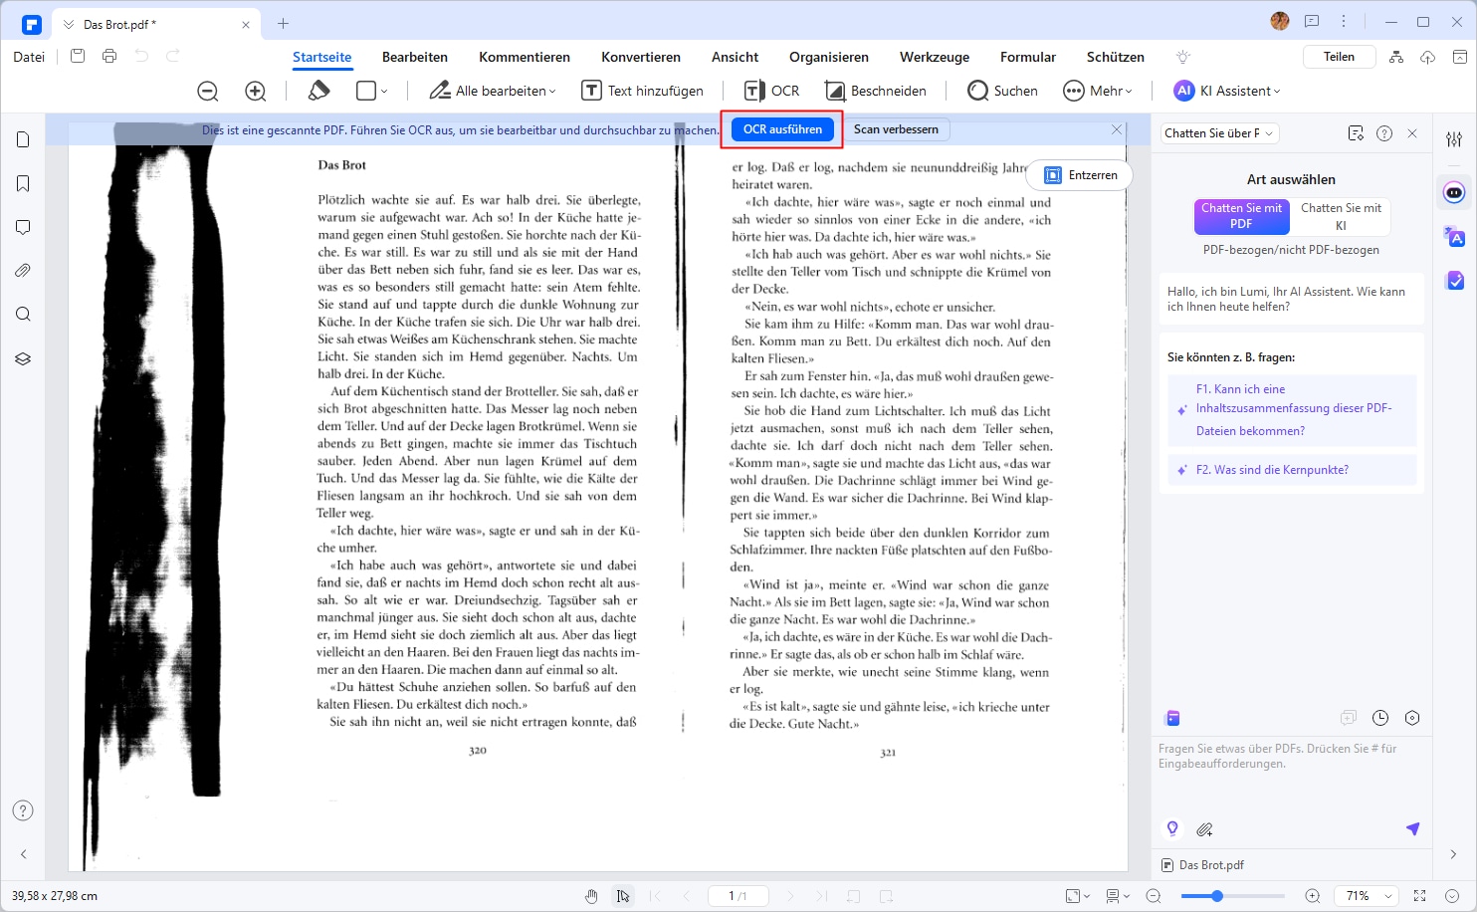Click the Teilen share button

point(1339,57)
